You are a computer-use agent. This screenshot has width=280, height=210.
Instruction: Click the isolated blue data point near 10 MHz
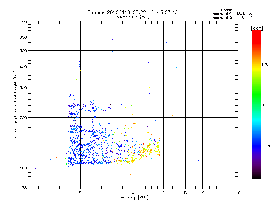pyautogui.click(x=198, y=160)
